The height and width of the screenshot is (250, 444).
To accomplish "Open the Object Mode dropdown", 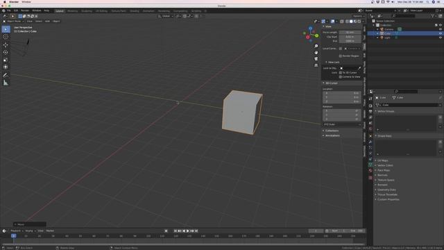I will (x=13, y=22).
